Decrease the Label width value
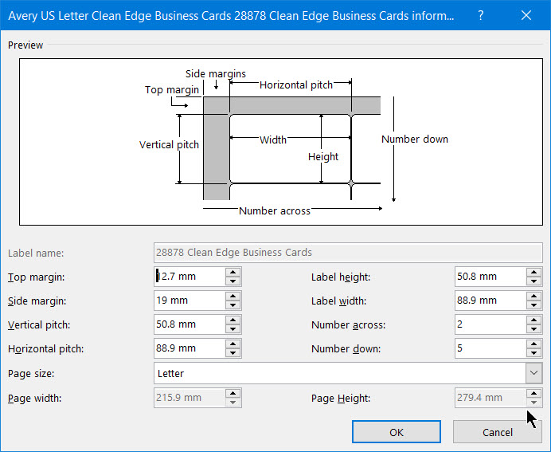 point(533,305)
